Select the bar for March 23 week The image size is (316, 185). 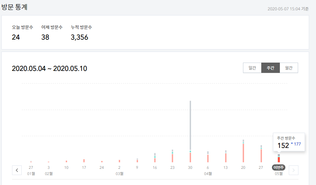tap(172, 156)
